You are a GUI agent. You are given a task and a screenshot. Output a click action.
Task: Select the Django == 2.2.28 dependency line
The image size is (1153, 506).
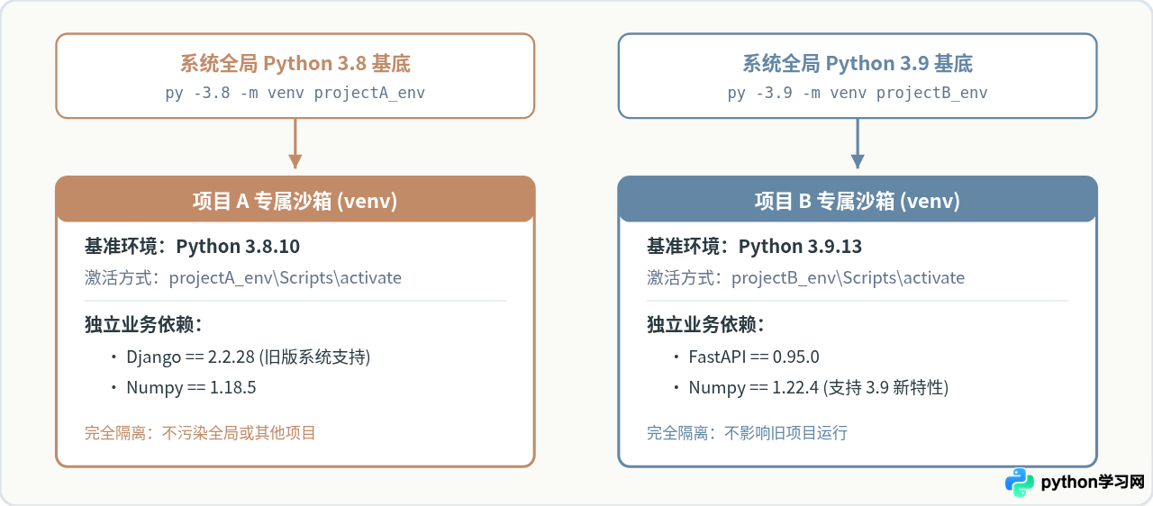(241, 357)
